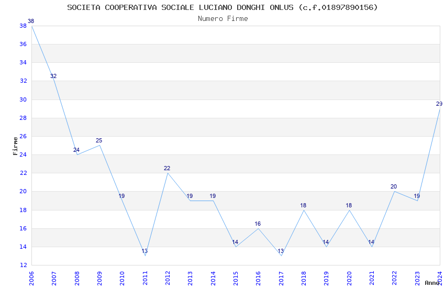Select the 2020 year label on x-axis

[349, 278]
